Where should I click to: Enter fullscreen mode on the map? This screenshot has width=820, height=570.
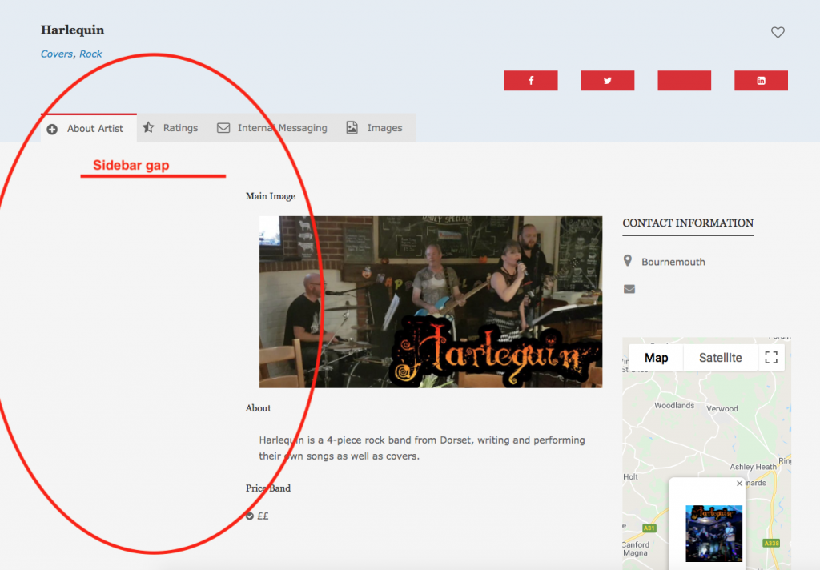tap(771, 357)
